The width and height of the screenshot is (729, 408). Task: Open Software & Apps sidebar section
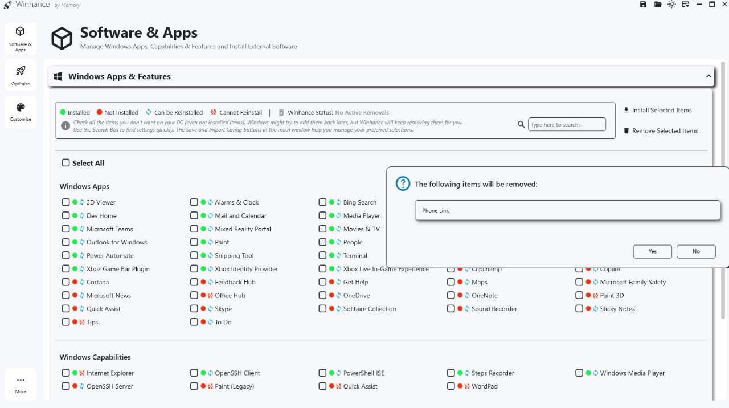pos(21,39)
